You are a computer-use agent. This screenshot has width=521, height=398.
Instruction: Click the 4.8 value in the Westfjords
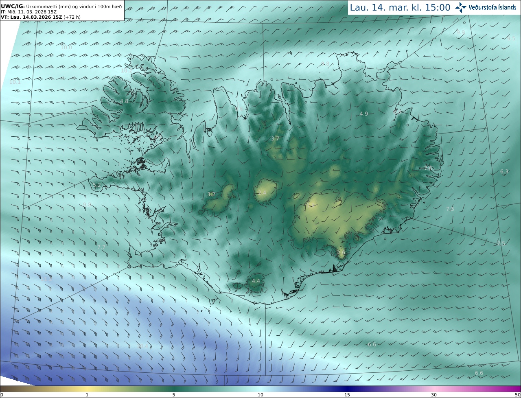click(x=124, y=101)
